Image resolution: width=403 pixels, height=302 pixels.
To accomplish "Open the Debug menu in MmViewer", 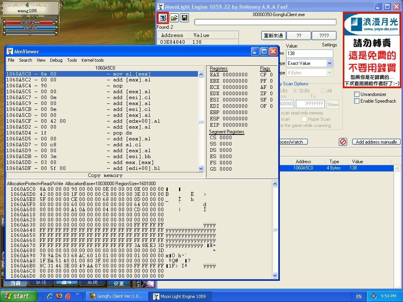I will (x=56, y=60).
